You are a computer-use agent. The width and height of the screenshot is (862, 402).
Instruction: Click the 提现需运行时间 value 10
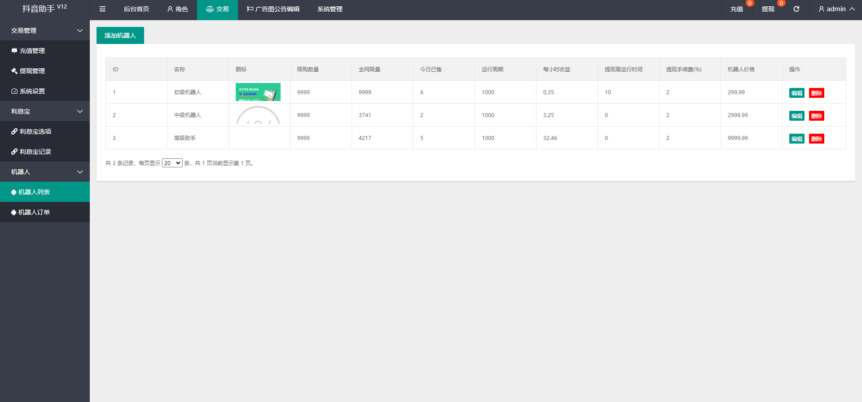pos(608,92)
